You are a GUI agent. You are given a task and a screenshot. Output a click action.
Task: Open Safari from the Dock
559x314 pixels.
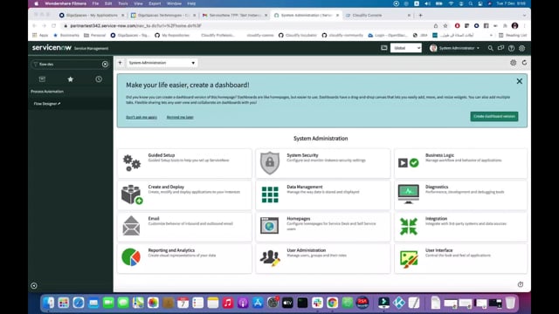pyautogui.click(x=79, y=303)
